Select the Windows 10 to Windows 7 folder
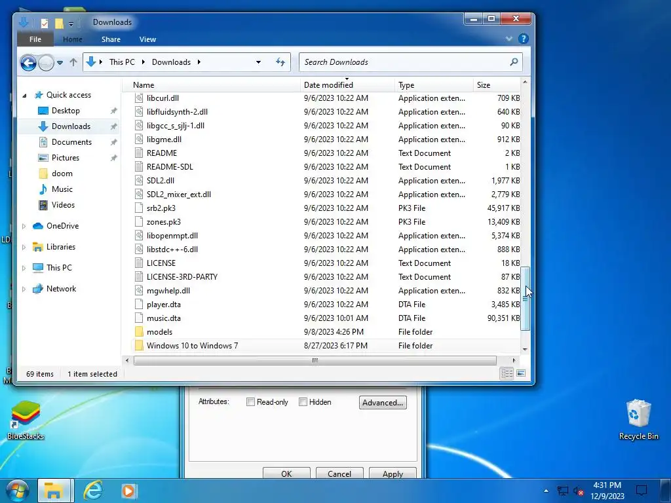 point(192,346)
